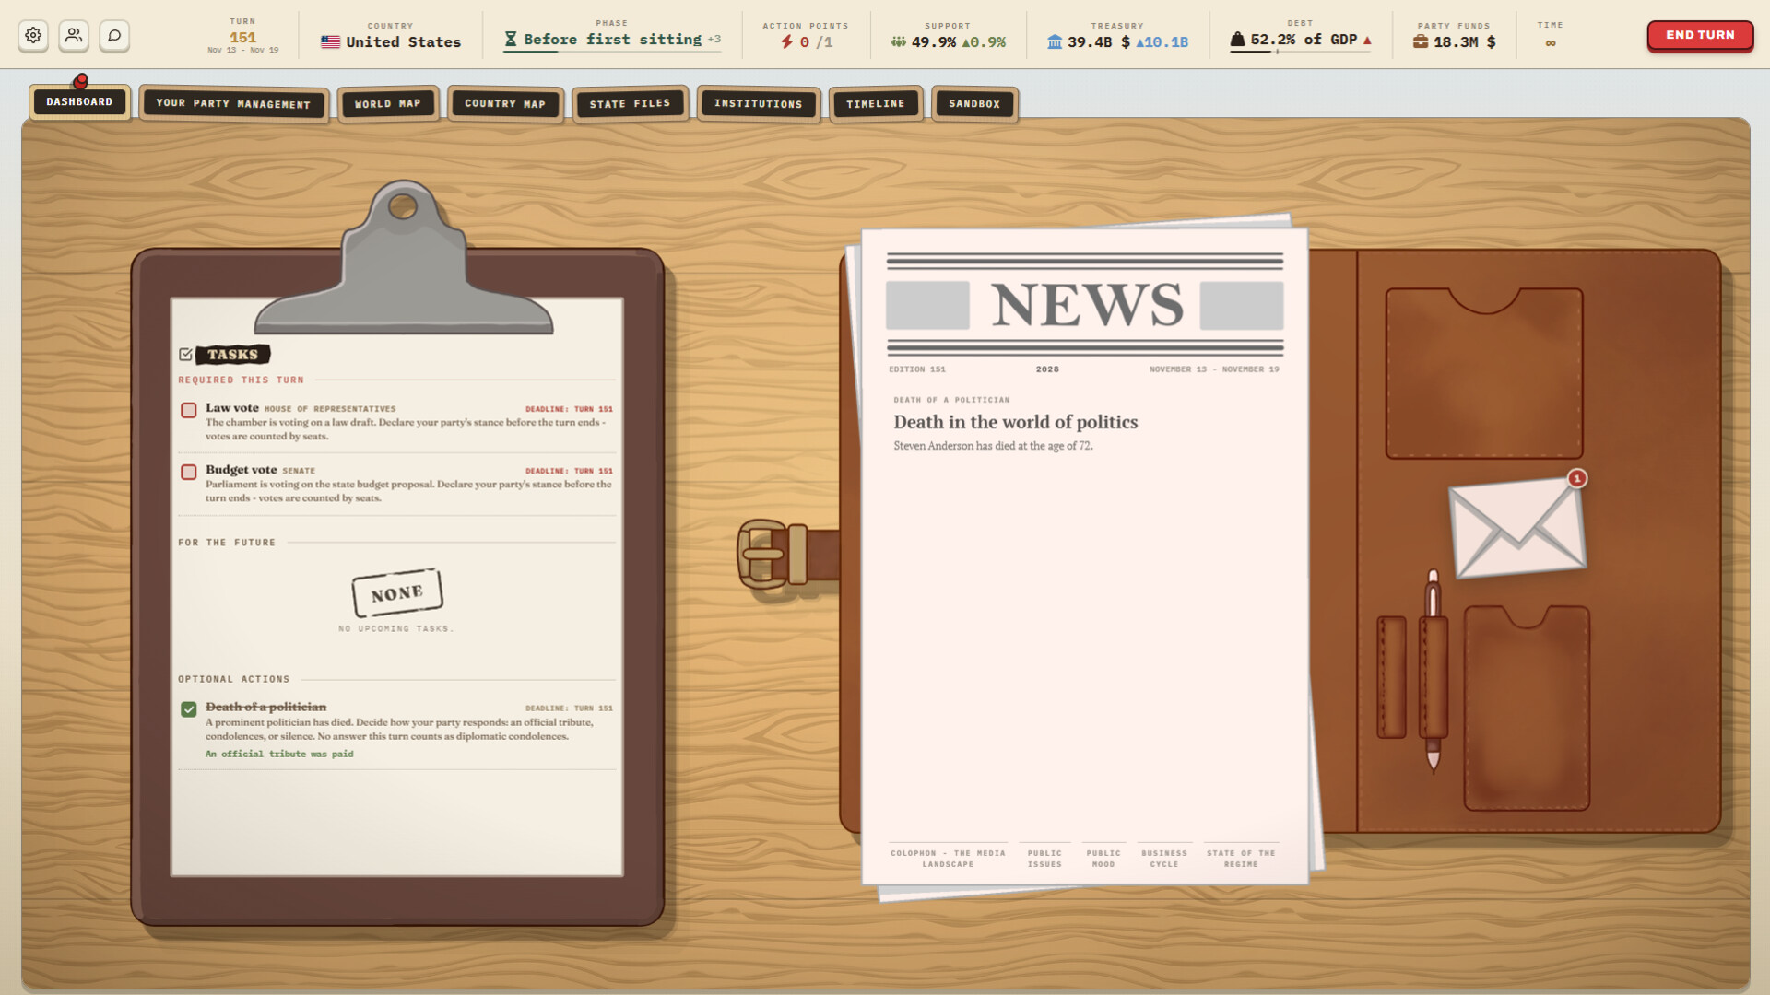Viewport: 1770px width, 995px height.
Task: Click the treasury bank building icon
Action: pyautogui.click(x=1055, y=42)
